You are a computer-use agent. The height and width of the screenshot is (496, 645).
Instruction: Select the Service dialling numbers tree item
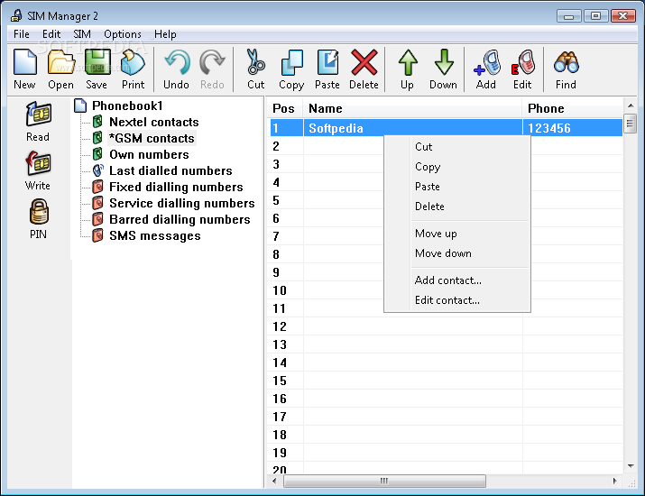182,203
